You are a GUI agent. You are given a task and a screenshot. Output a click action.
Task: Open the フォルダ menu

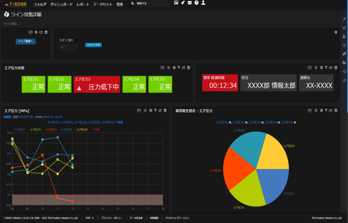point(40,4)
